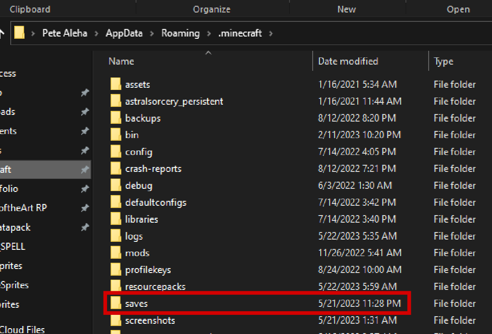Expand chevron before Pete Aleha in breadcrumb
Screen dimensions: 492x334
coord(33,33)
